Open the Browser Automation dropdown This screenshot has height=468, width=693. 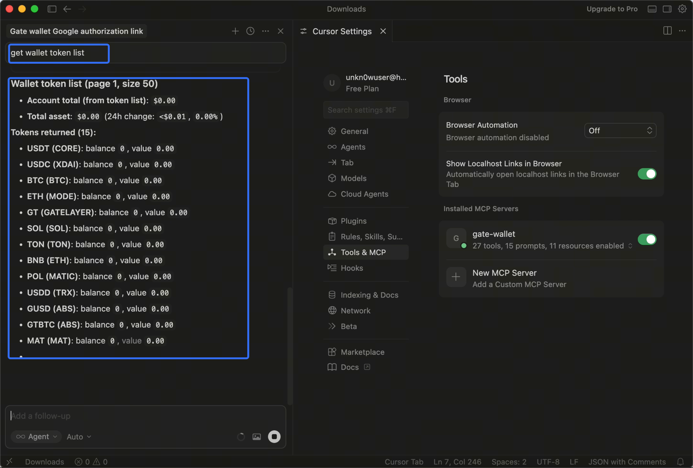coord(620,131)
